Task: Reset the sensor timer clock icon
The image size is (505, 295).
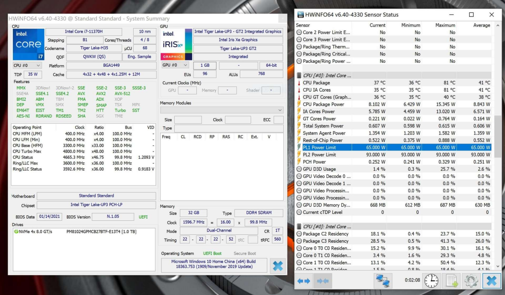Action: (x=431, y=281)
